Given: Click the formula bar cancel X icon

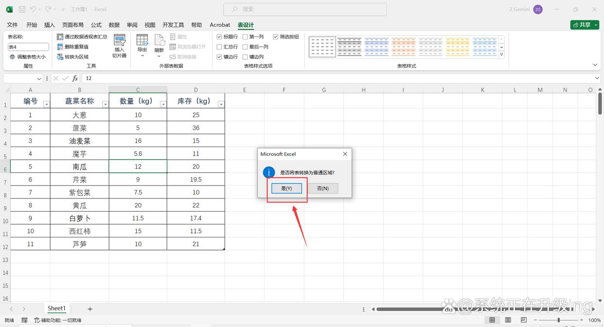Looking at the screenshot, I should pos(56,78).
